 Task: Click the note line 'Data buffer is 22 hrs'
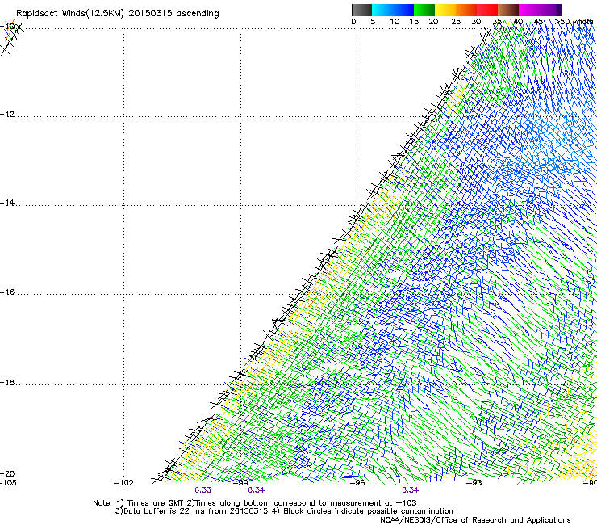pyautogui.click(x=284, y=511)
